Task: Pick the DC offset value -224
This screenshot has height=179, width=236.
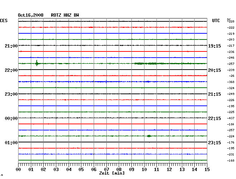Action: (x=231, y=136)
